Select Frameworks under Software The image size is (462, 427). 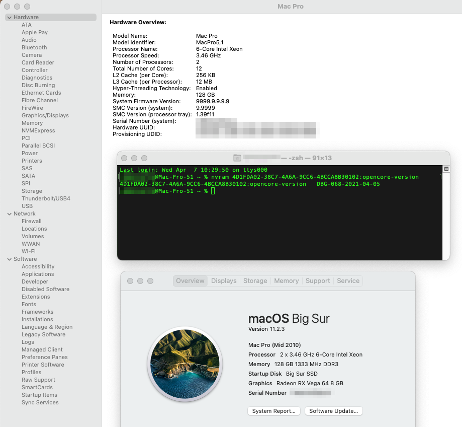tap(37, 312)
